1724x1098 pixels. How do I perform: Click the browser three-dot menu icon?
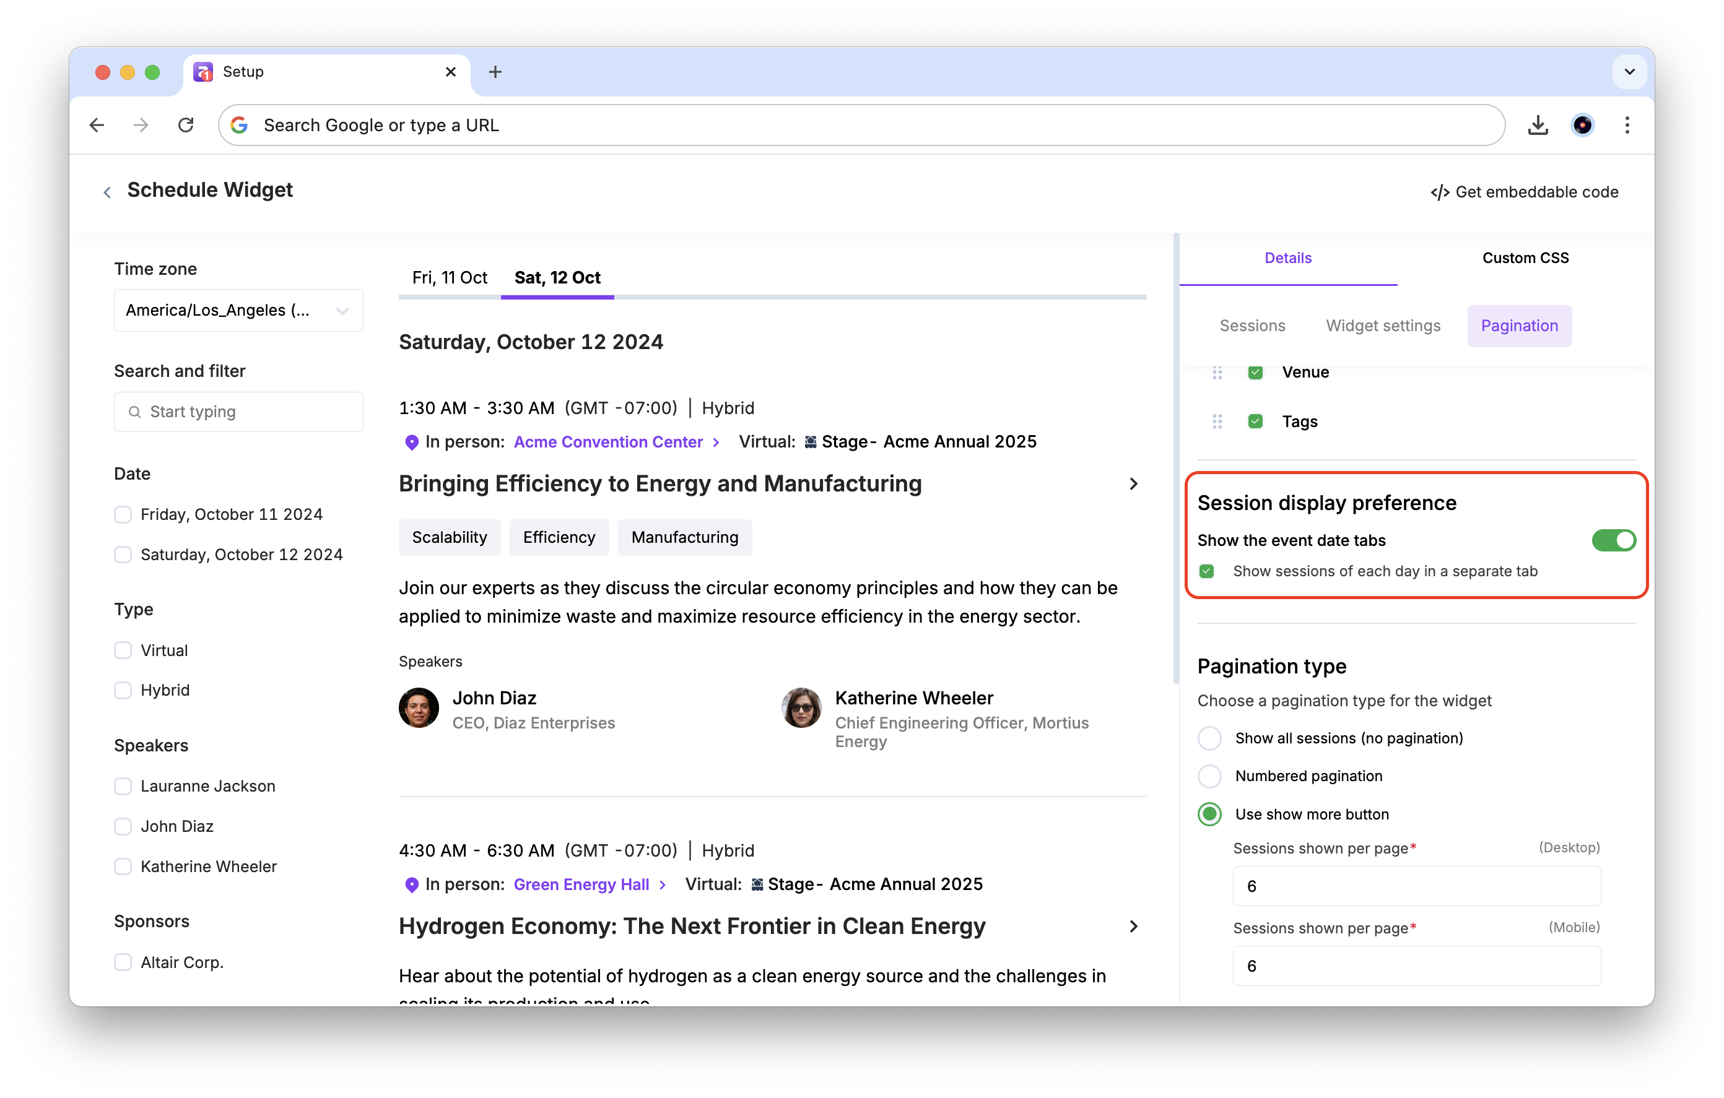coord(1627,125)
